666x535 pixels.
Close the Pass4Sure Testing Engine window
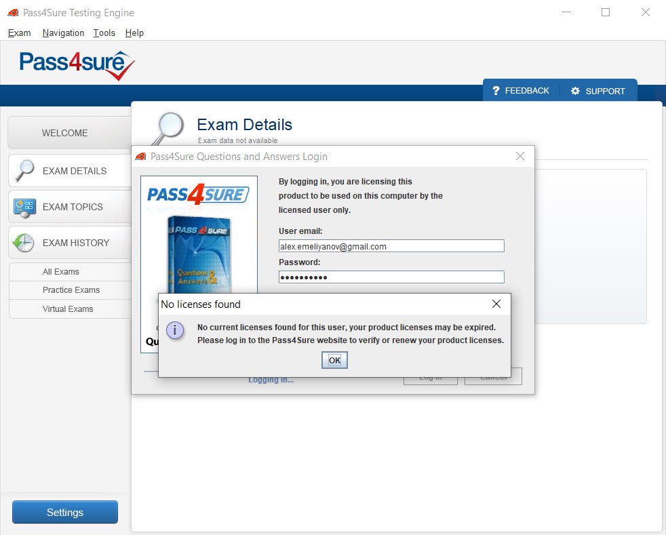[x=646, y=12]
